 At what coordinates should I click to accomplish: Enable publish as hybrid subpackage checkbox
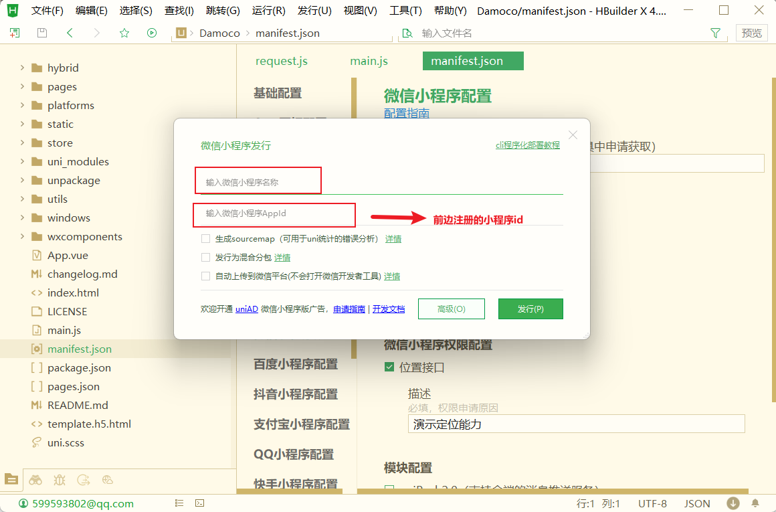point(205,258)
